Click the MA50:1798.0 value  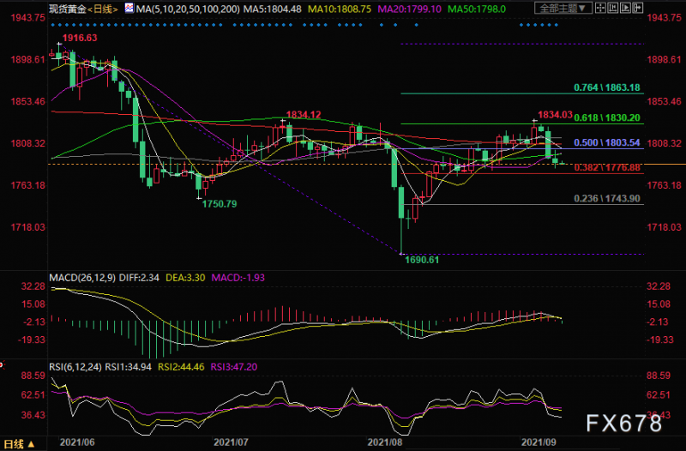477,9
